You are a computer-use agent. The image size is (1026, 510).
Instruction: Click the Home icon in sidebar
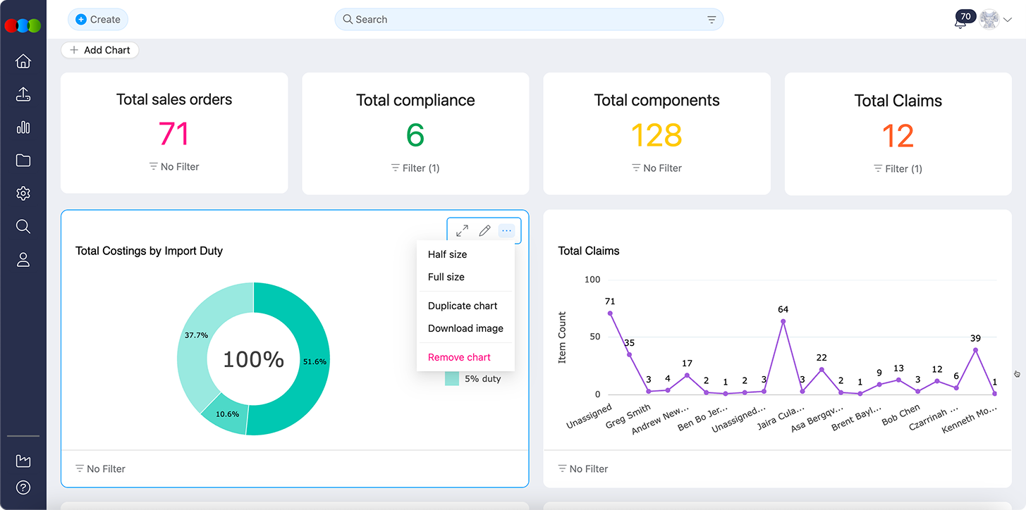[x=23, y=61]
